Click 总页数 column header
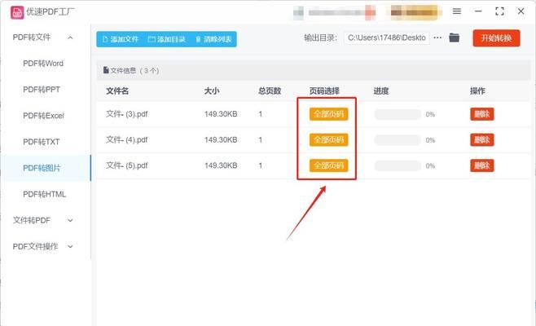536x326 pixels. 270,91
